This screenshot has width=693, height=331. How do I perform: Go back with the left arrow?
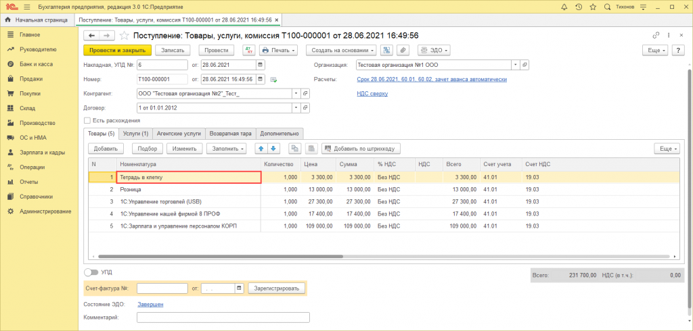pos(91,36)
